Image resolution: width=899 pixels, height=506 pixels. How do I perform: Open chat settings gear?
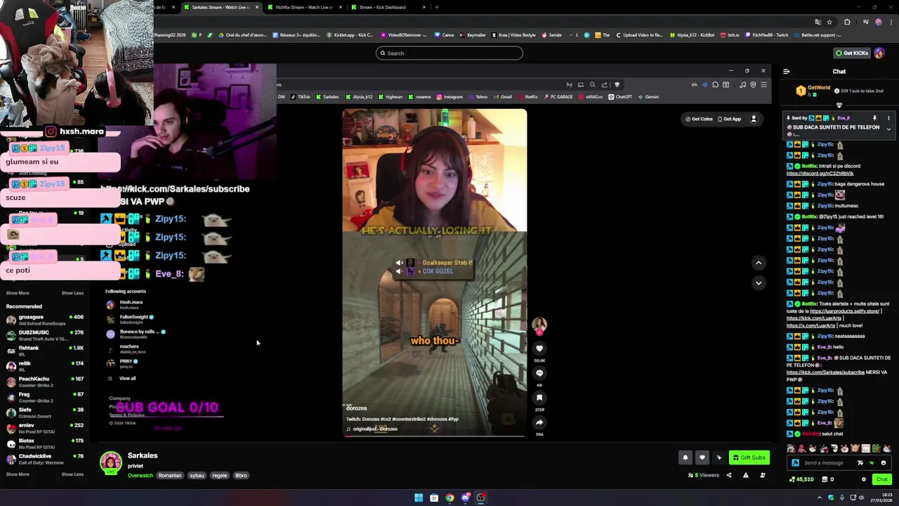864,479
